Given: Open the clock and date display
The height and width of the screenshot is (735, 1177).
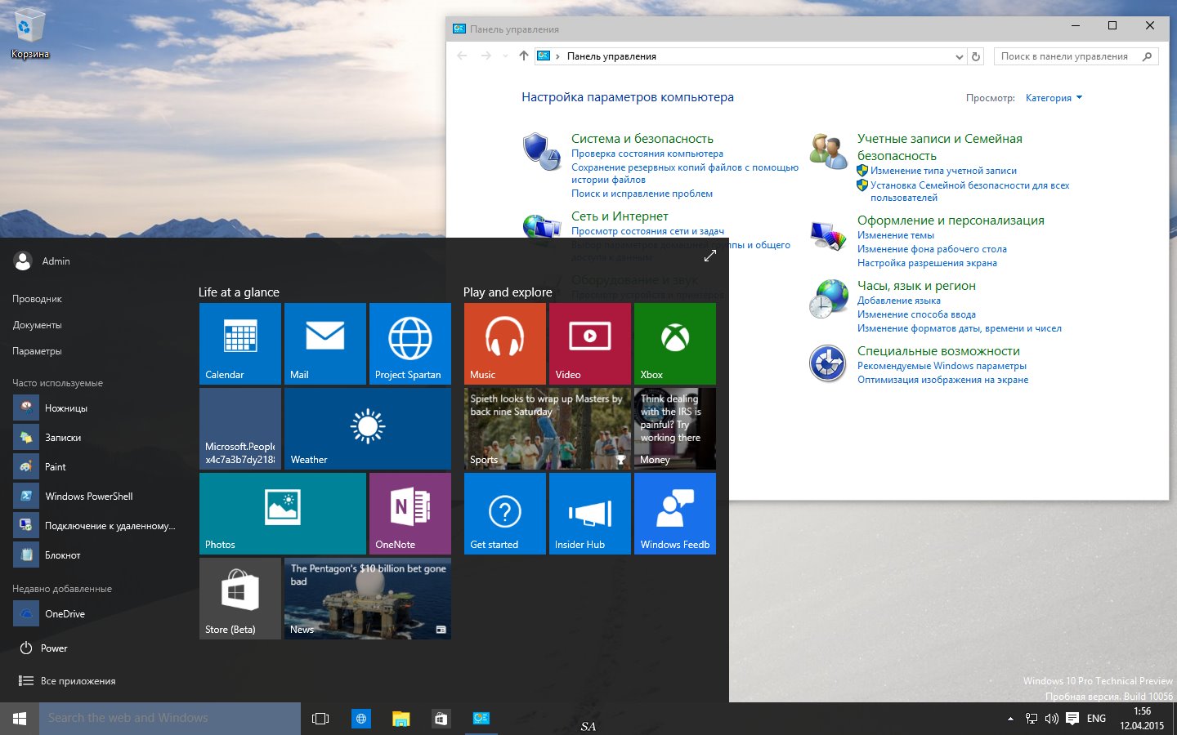Looking at the screenshot, I should [x=1142, y=719].
